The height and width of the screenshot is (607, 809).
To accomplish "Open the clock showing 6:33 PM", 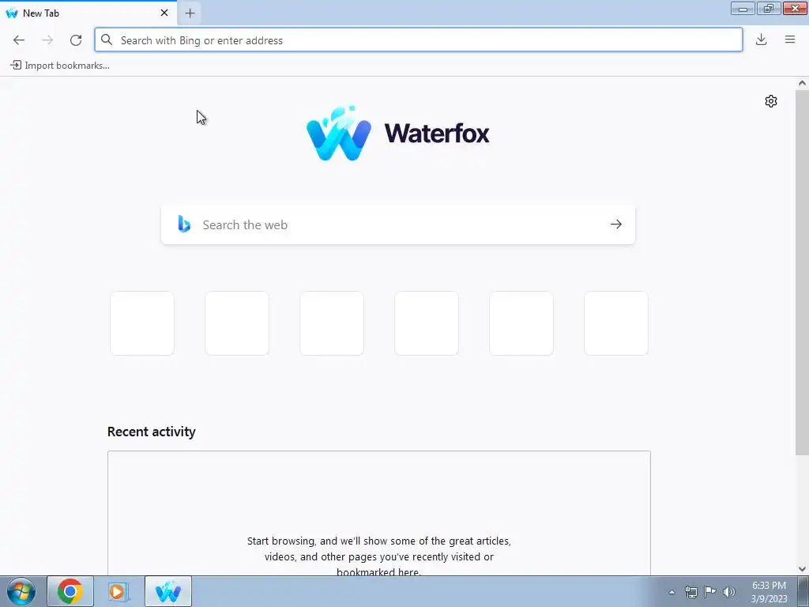I will 769,592.
